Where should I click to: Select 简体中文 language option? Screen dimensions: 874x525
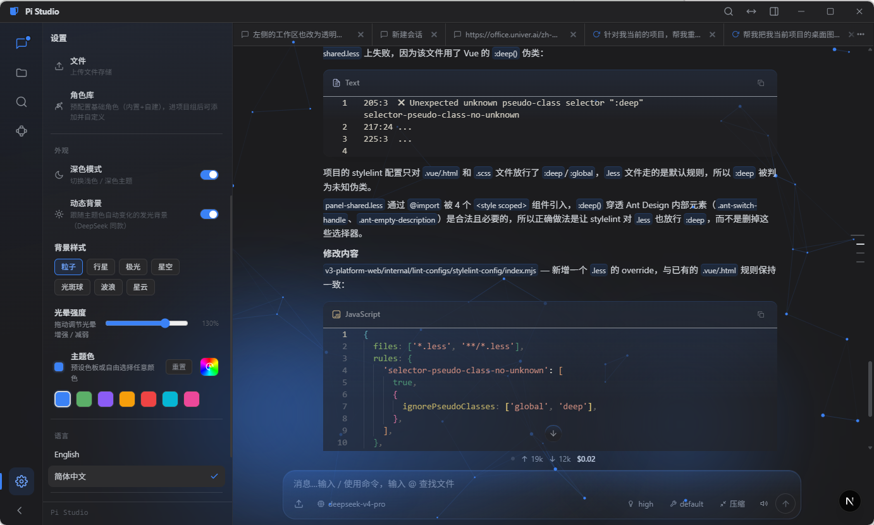[x=137, y=476]
